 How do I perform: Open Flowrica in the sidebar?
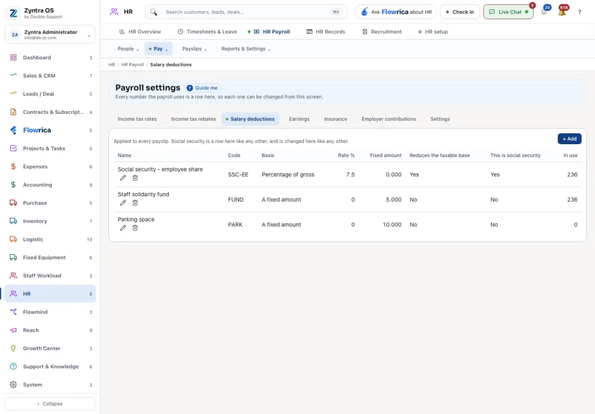(x=50, y=131)
